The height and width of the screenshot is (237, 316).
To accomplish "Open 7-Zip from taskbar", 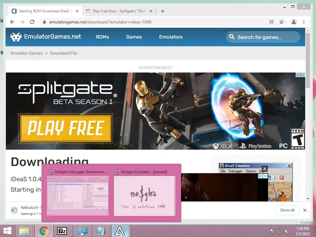I will pyautogui.click(x=62, y=231).
